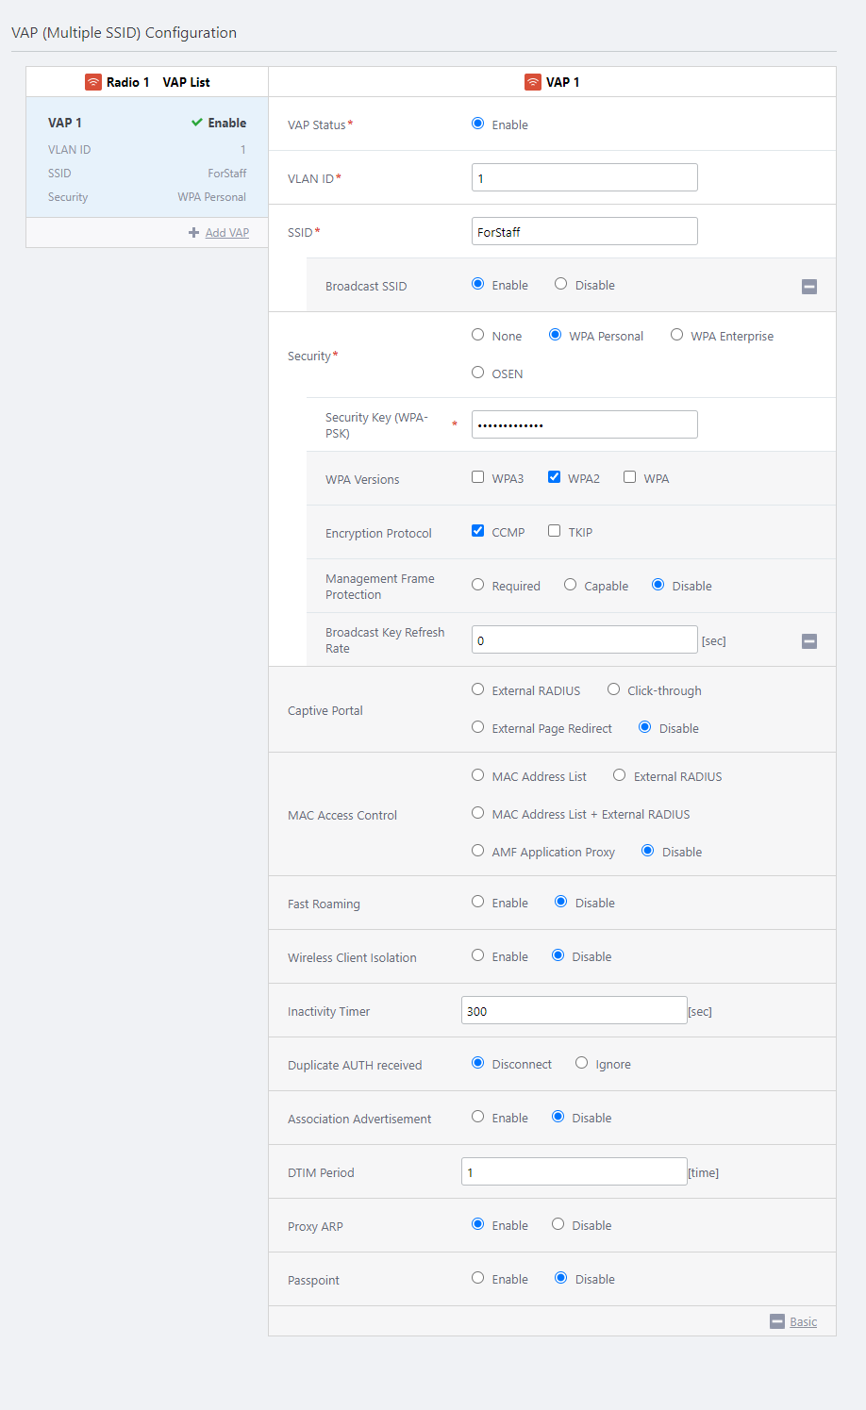The height and width of the screenshot is (1410, 866).
Task: Click the Security Key password field
Action: pyautogui.click(x=585, y=424)
